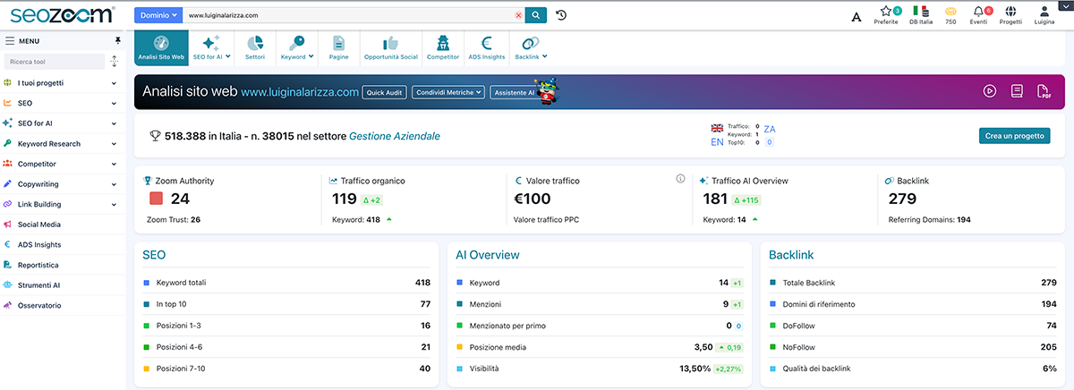
Task: Click the red Zoom Authority color square
Action: [x=156, y=199]
